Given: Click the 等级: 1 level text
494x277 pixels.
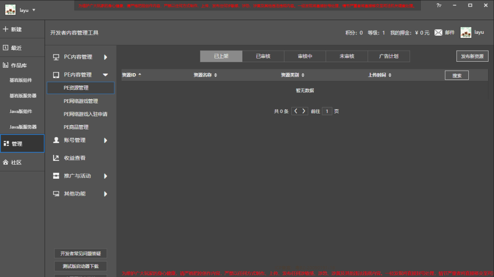Looking at the screenshot, I should pyautogui.click(x=376, y=33).
